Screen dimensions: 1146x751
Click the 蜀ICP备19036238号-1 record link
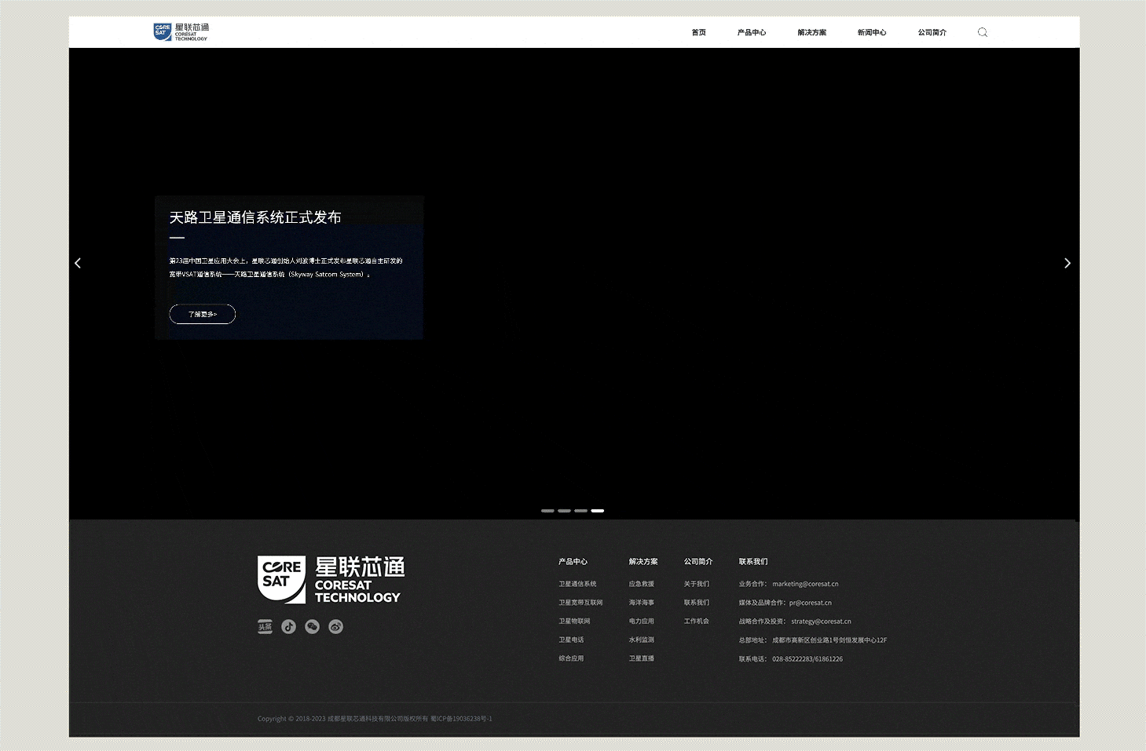[461, 719]
